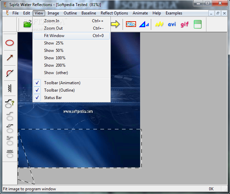The image size is (230, 194).
Task: Open the Help menu
Action: point(157,13)
